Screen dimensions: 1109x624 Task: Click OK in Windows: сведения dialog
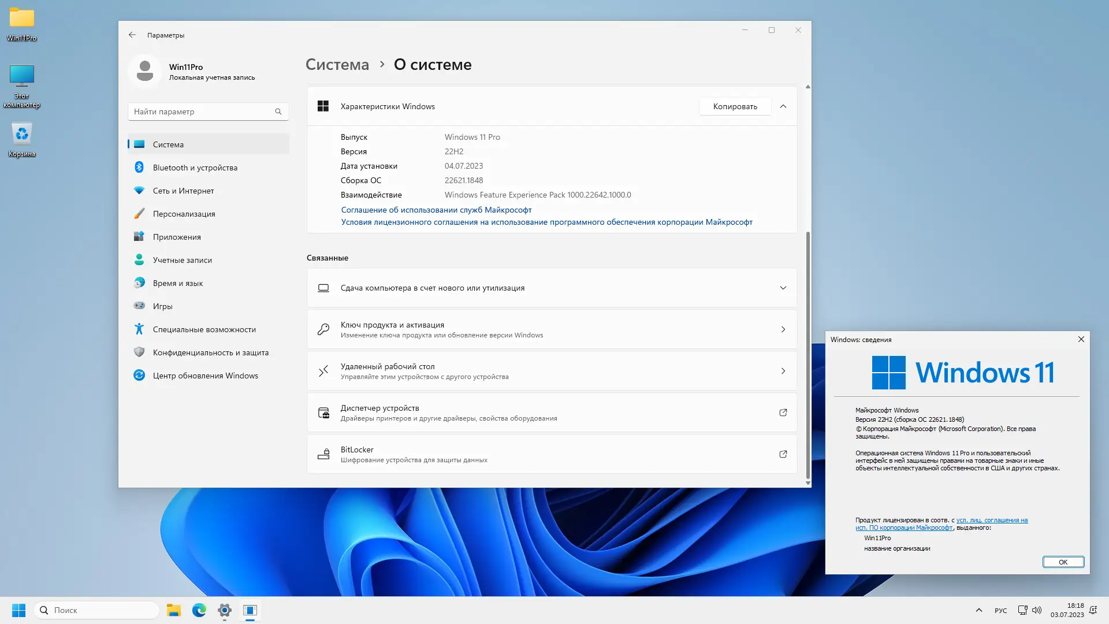click(1062, 562)
